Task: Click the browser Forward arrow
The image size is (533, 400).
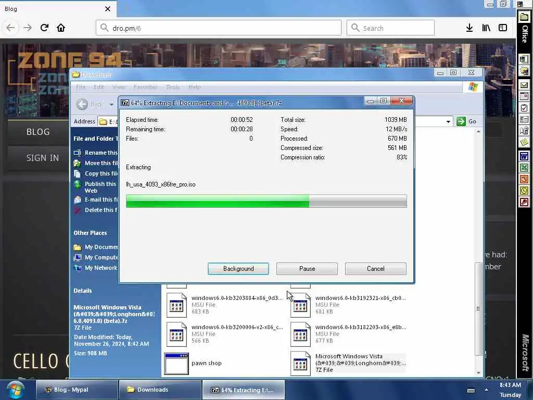Action: pyautogui.click(x=28, y=28)
